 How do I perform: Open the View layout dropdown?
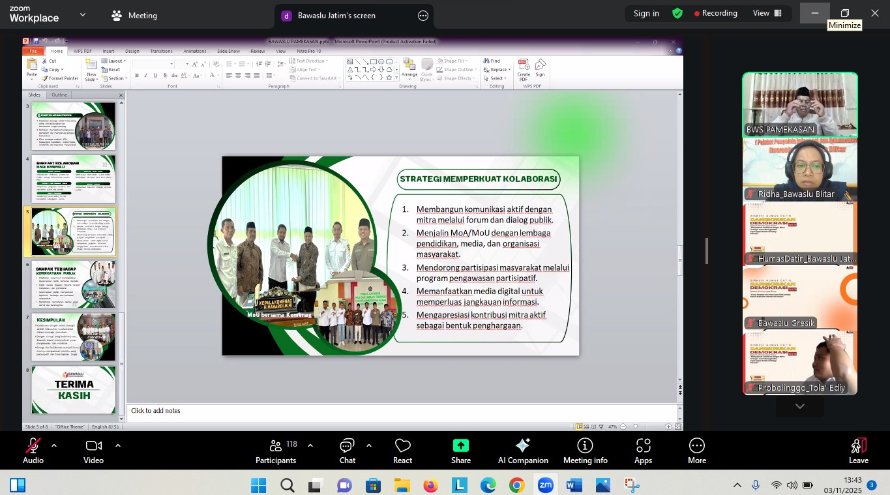pyautogui.click(x=767, y=14)
